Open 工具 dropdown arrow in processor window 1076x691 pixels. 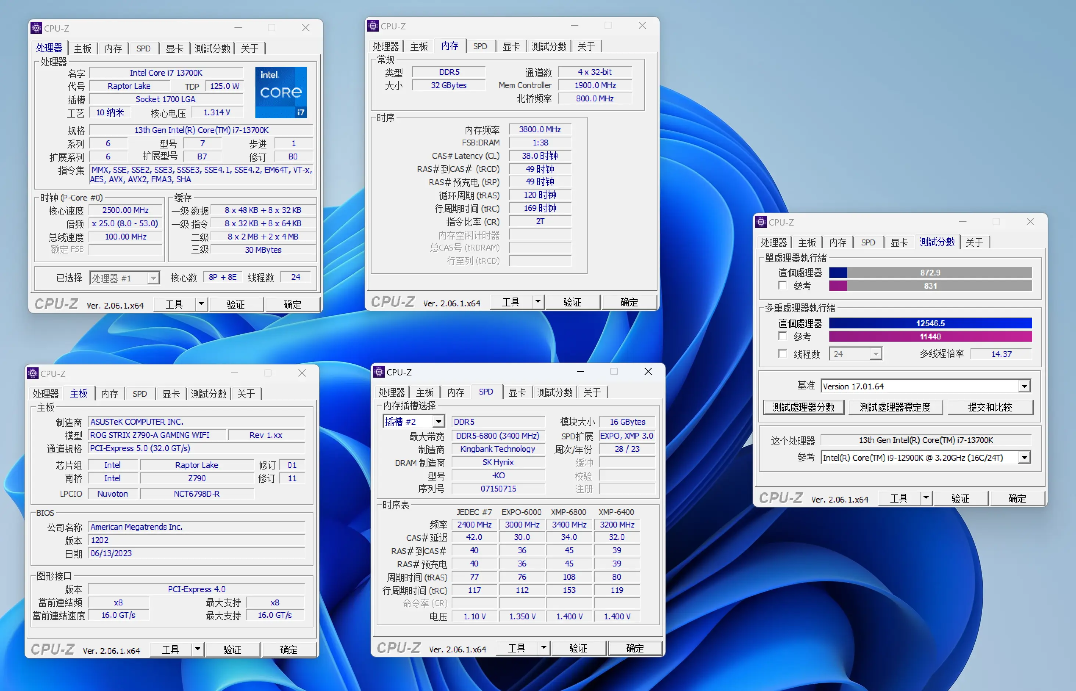pos(201,304)
